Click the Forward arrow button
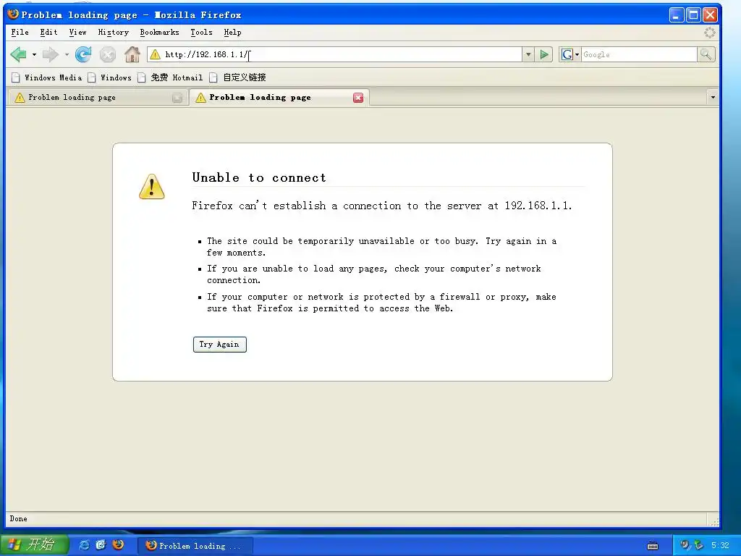 pos(50,54)
